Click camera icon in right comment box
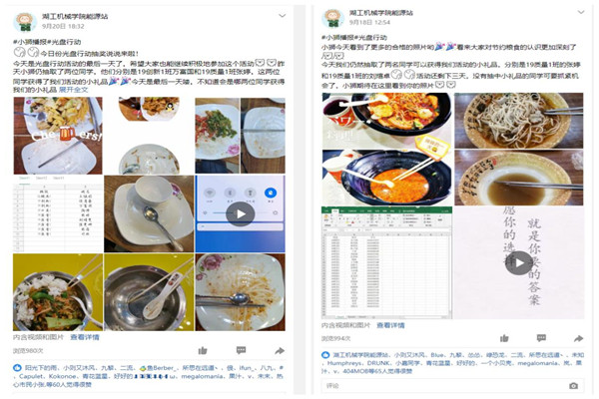 coord(573,386)
